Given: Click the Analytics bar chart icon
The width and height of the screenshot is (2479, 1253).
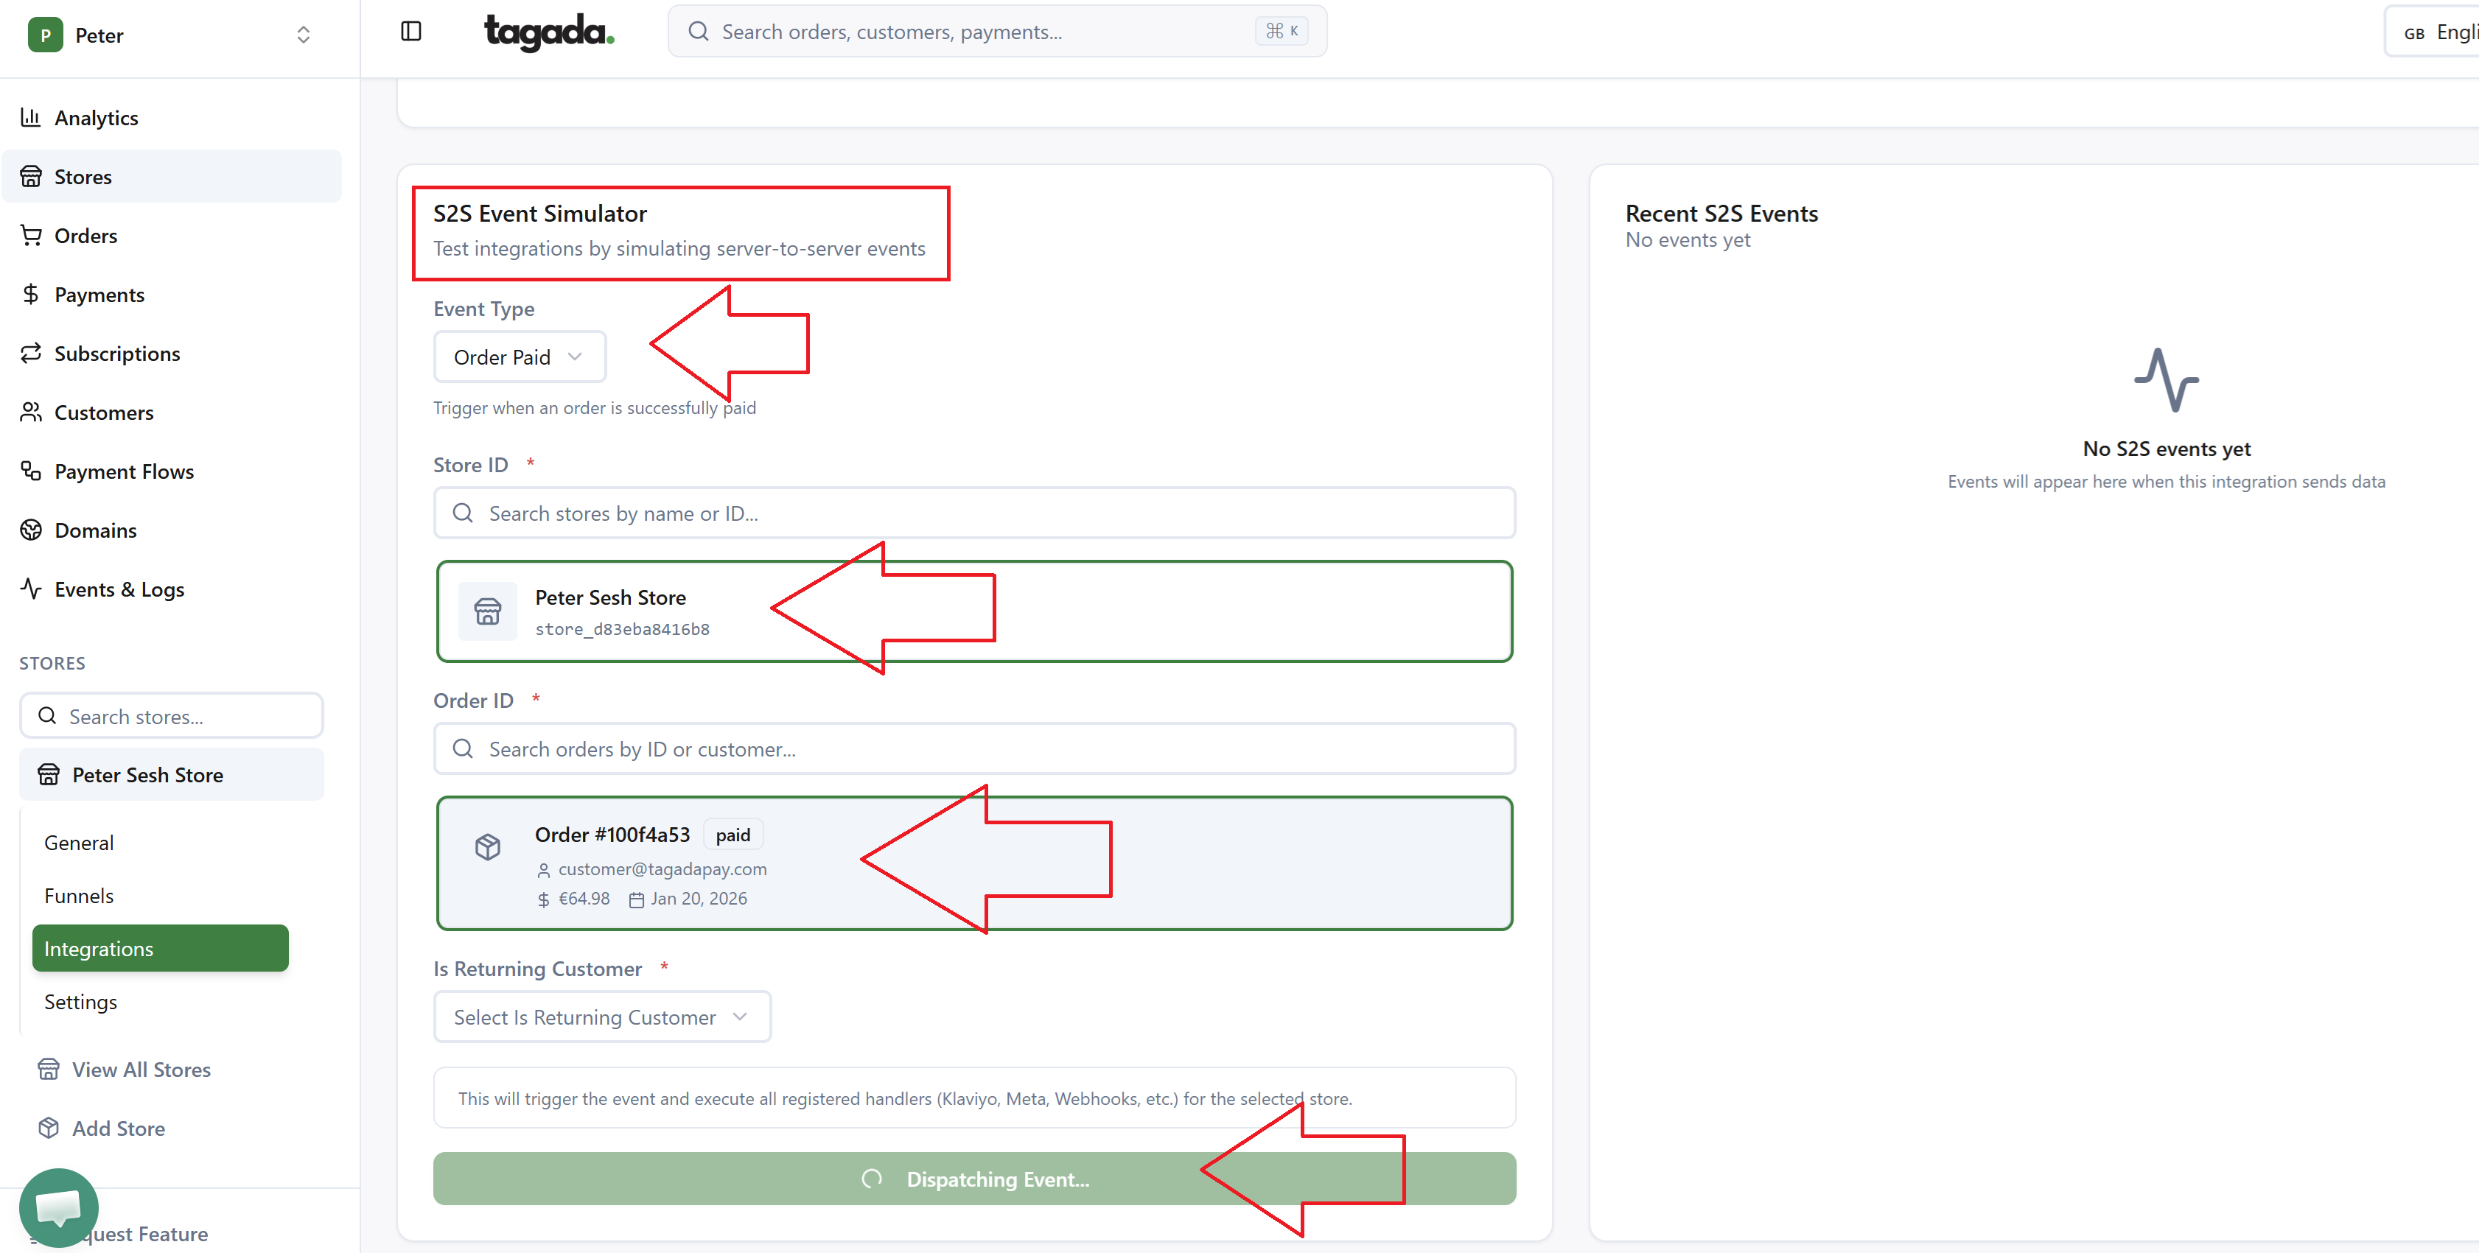Looking at the screenshot, I should point(31,117).
